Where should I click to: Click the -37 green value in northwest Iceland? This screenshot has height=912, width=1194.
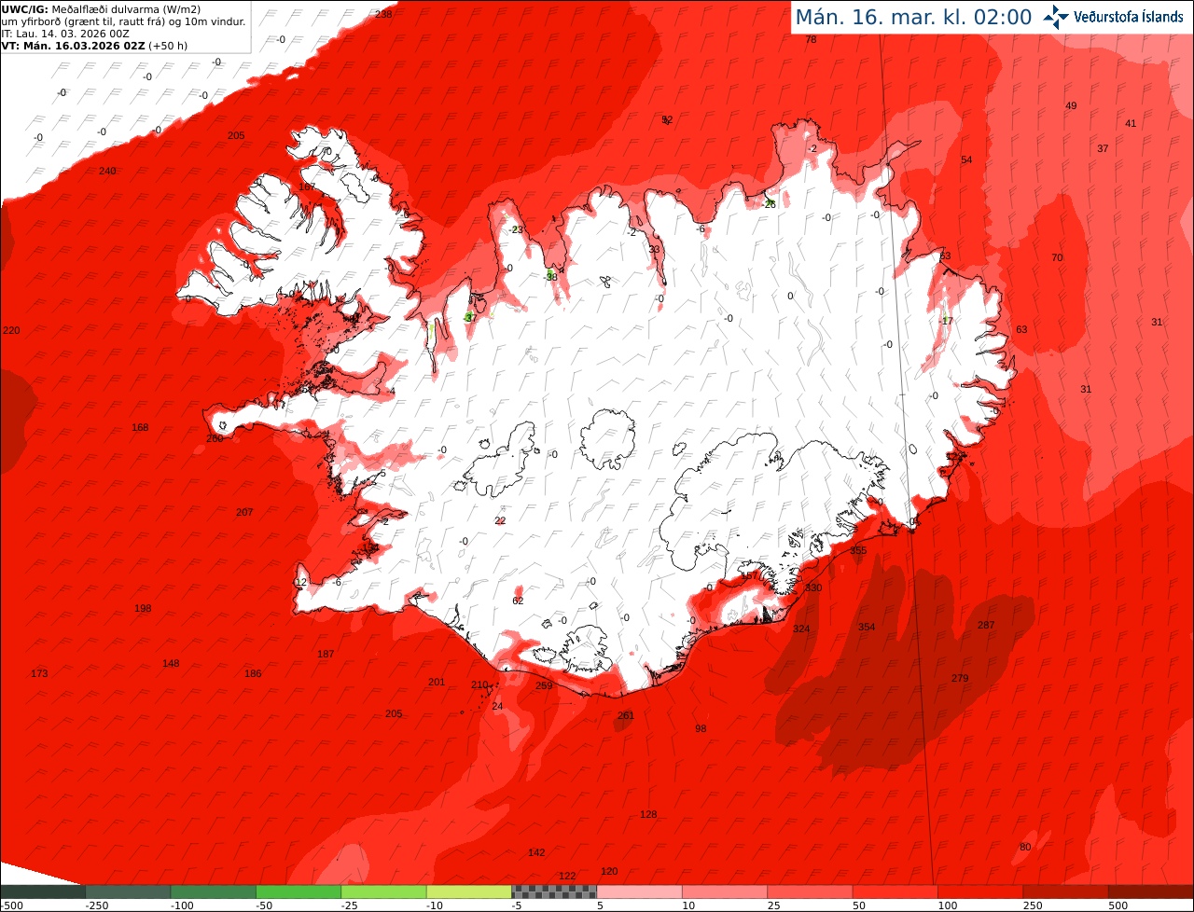point(470,317)
